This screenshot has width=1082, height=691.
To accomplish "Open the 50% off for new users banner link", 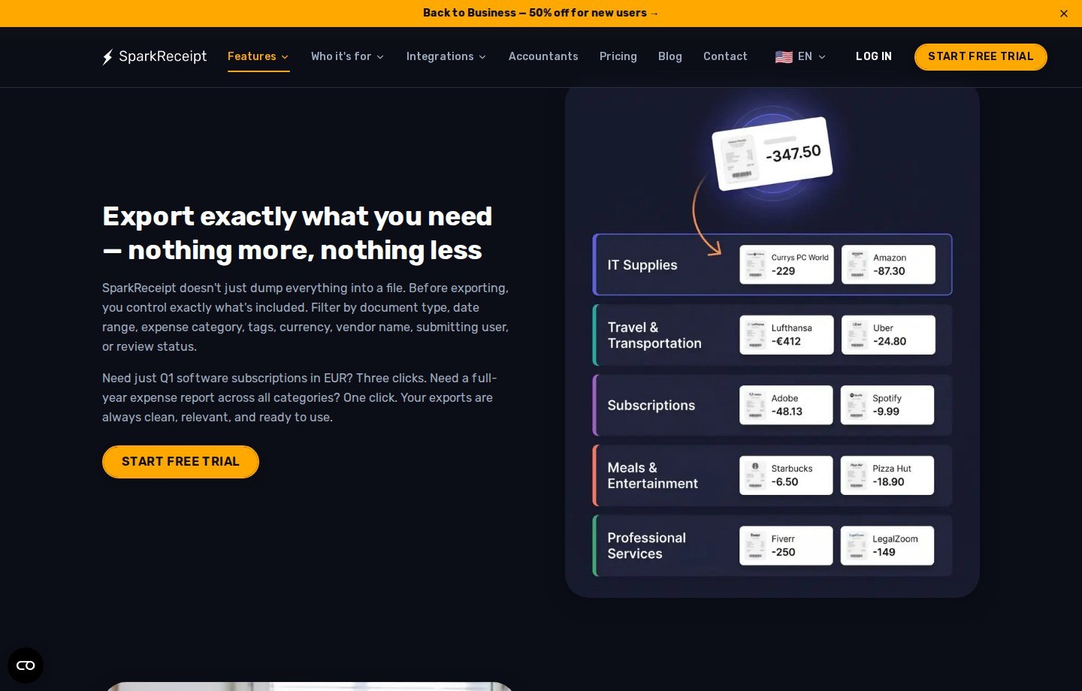I will pos(541,13).
